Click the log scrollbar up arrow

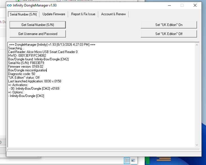coord(197,45)
